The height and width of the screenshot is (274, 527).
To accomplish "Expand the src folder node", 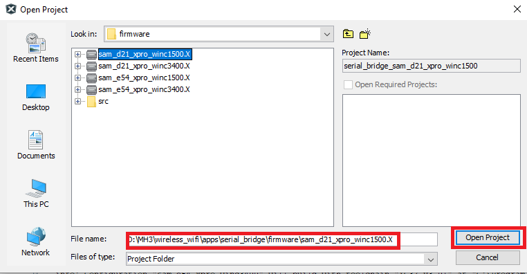I will pos(77,101).
